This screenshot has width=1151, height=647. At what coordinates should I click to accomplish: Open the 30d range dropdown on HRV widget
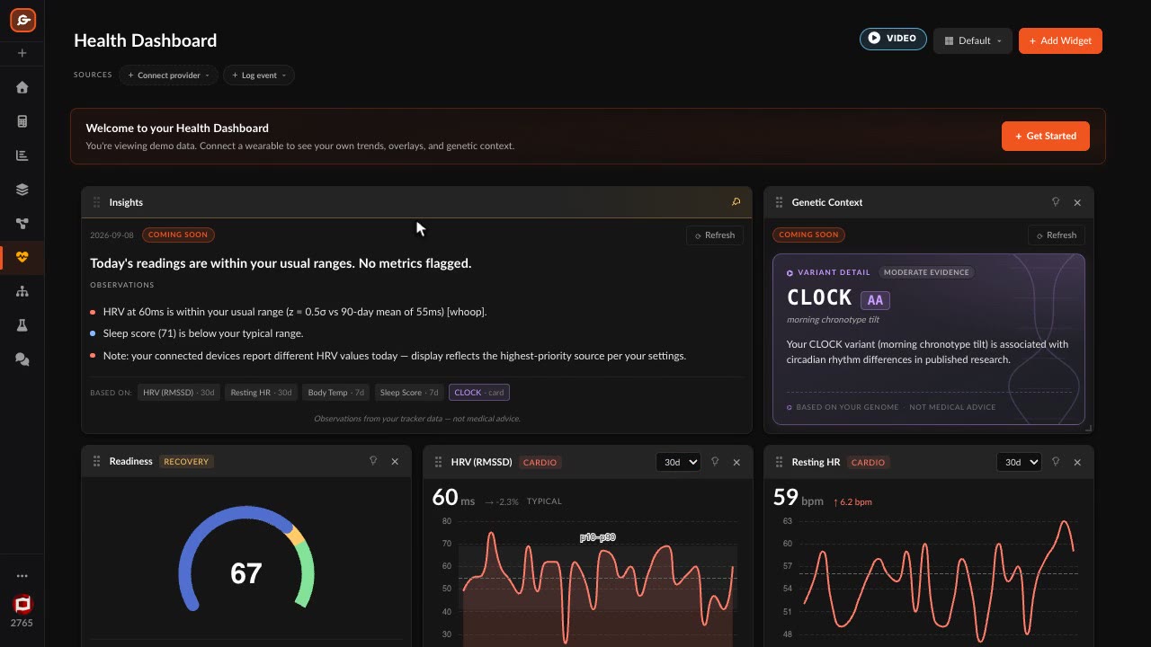(x=678, y=462)
